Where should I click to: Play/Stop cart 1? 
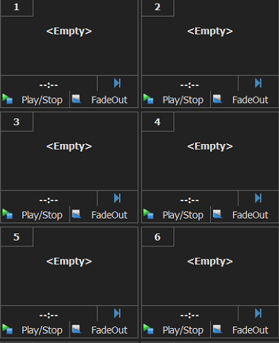[x=35, y=100]
